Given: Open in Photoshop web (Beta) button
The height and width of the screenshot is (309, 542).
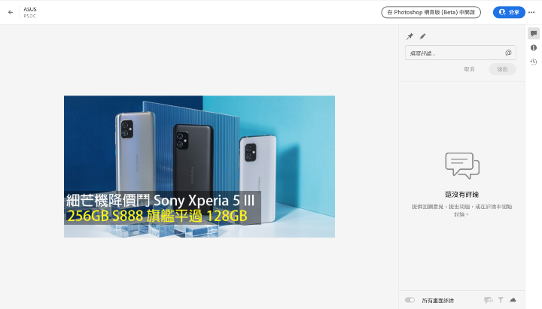Looking at the screenshot, I should point(431,13).
